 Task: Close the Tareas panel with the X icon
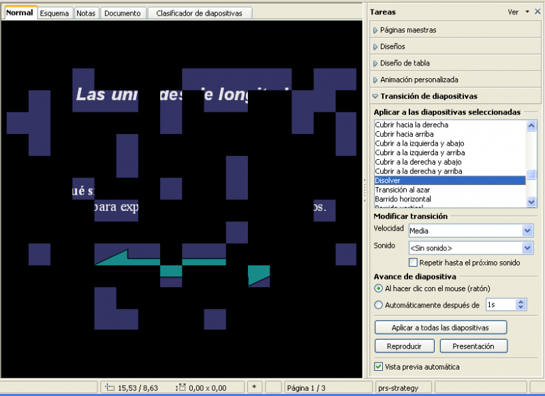(x=537, y=12)
